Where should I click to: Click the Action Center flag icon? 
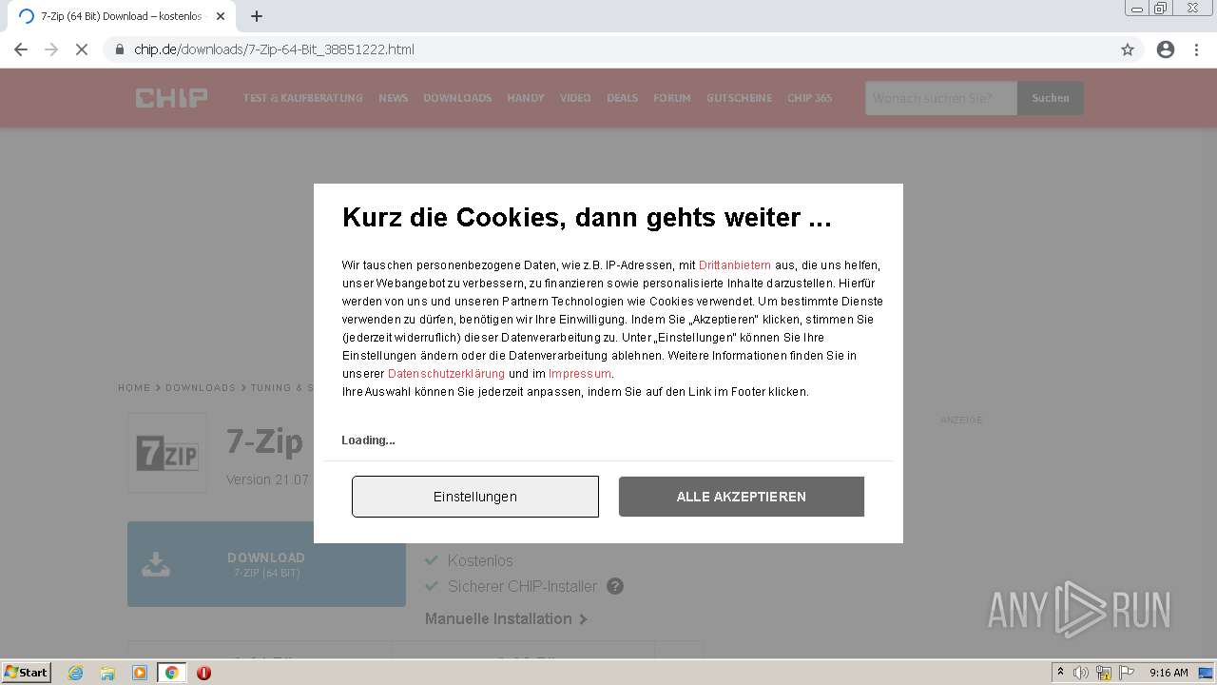(x=1127, y=673)
